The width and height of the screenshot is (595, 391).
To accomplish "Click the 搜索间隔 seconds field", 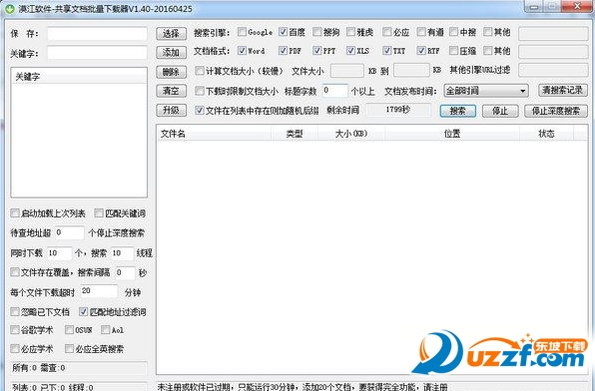I will click(x=125, y=272).
